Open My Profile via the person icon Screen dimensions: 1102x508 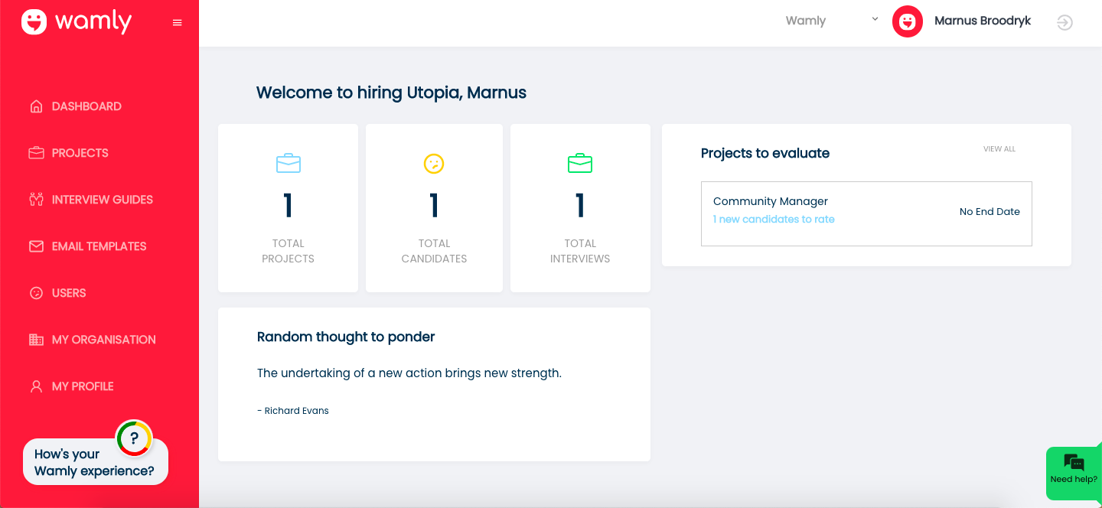click(x=35, y=386)
